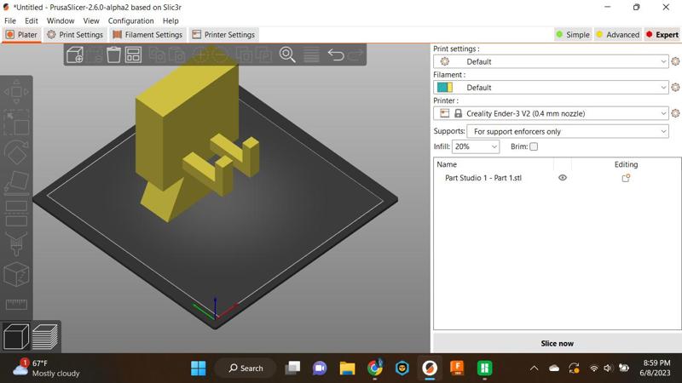The height and width of the screenshot is (383, 682).
Task: Select the Place on face tool
Action: (x=16, y=181)
